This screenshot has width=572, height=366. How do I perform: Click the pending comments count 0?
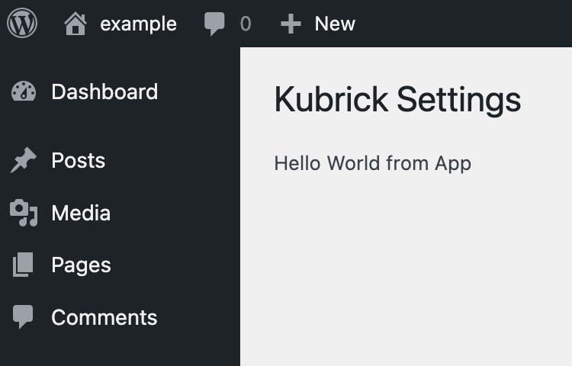pyautogui.click(x=245, y=24)
